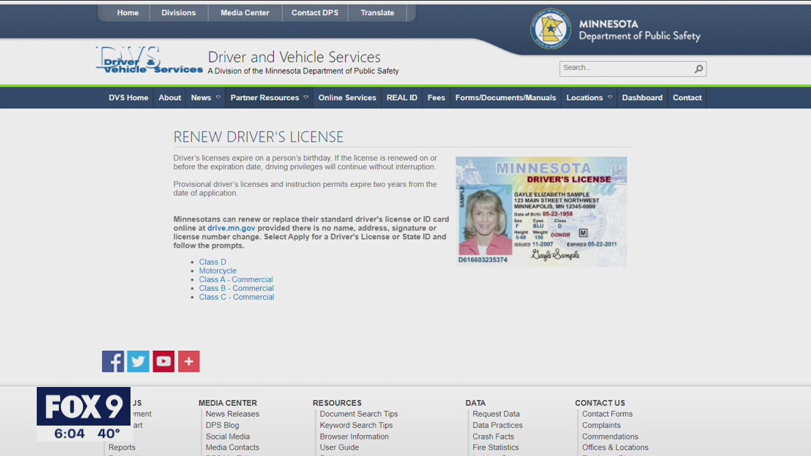Open the Media Center top menu item
The height and width of the screenshot is (456, 811).
pyautogui.click(x=245, y=13)
